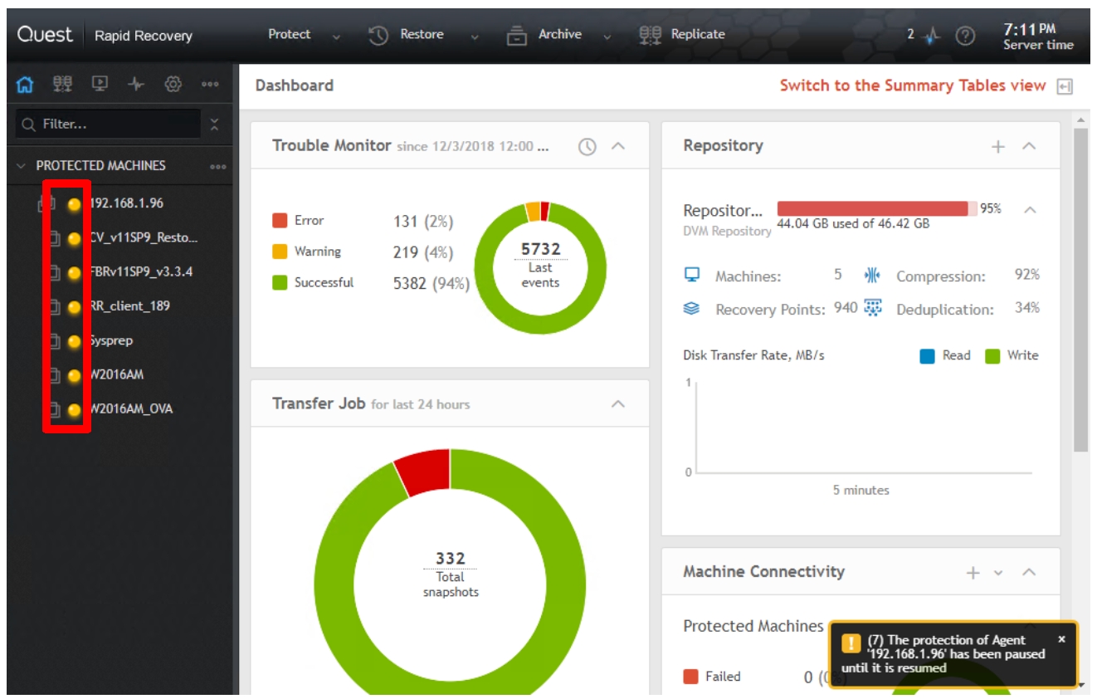The width and height of the screenshot is (1097, 699).
Task: Click the dashboard vertical scrollbar
Action: pyautogui.click(x=1080, y=291)
